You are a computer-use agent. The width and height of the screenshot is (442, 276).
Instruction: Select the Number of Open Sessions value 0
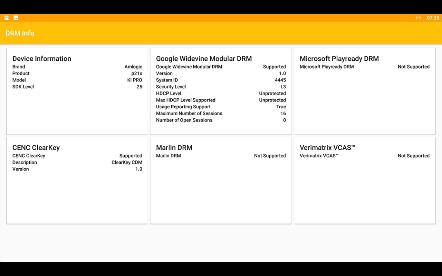[285, 120]
